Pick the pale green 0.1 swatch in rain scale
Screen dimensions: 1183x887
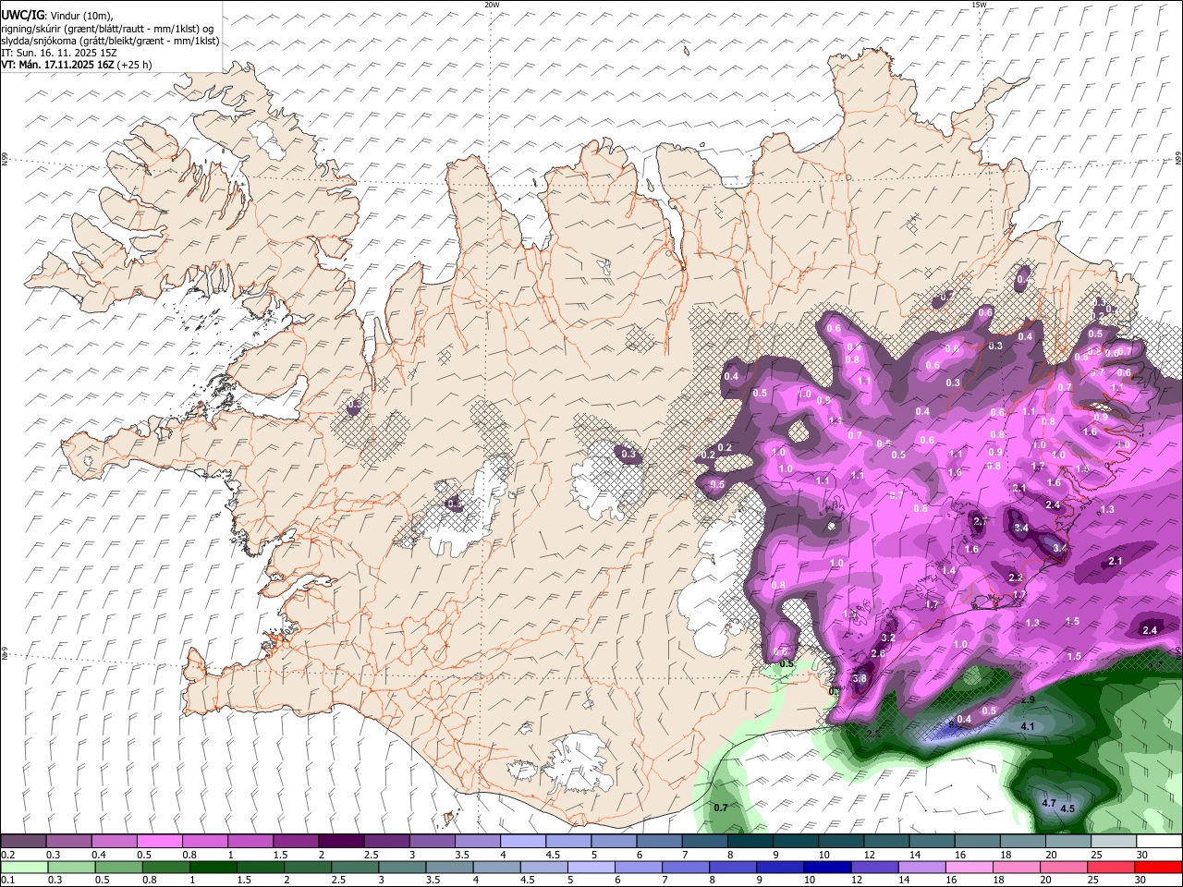23,867
